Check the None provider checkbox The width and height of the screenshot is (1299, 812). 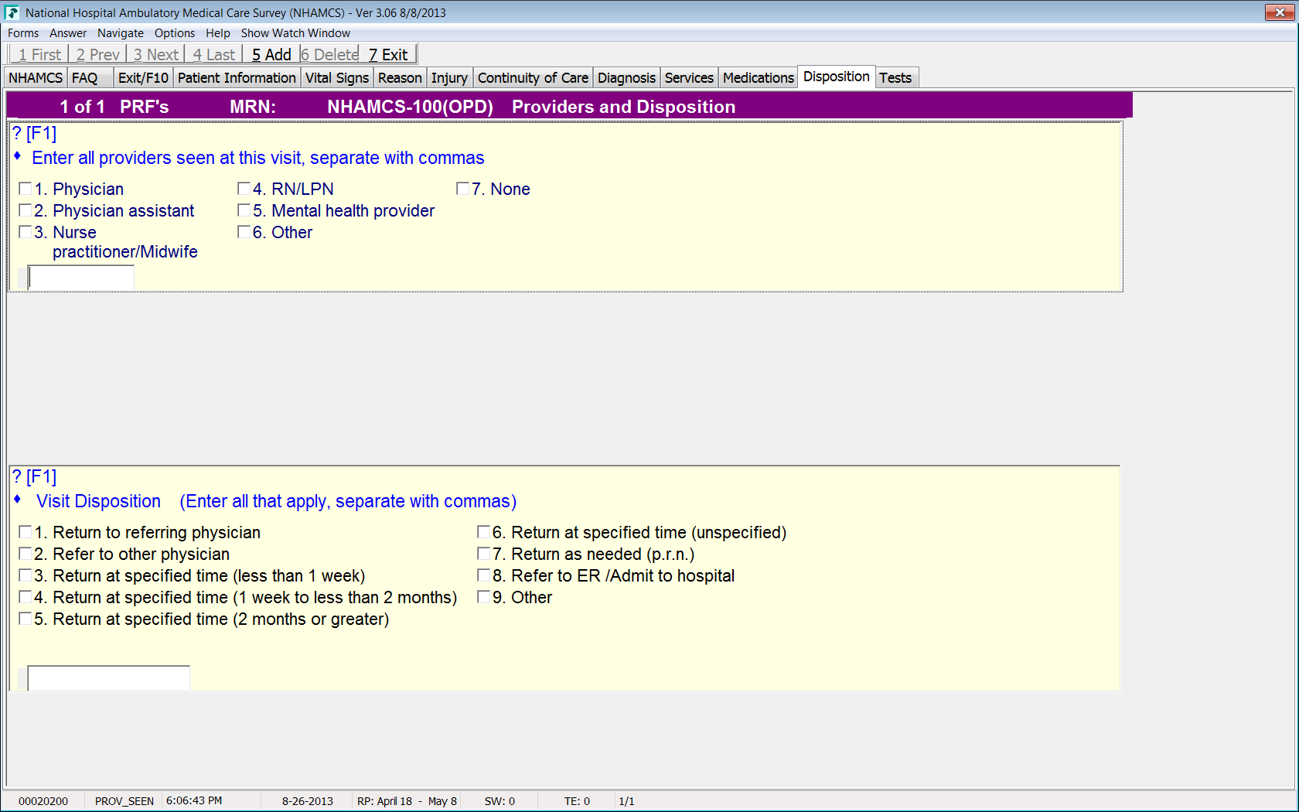[463, 189]
